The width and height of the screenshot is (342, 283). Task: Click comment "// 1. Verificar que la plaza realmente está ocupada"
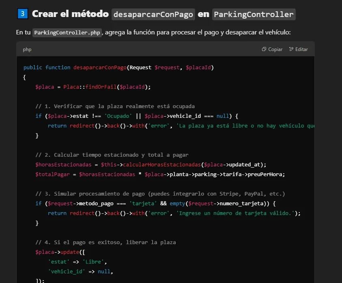point(115,106)
